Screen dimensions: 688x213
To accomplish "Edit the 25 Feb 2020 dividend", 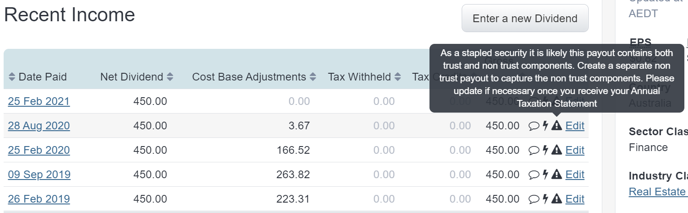I will point(575,150).
